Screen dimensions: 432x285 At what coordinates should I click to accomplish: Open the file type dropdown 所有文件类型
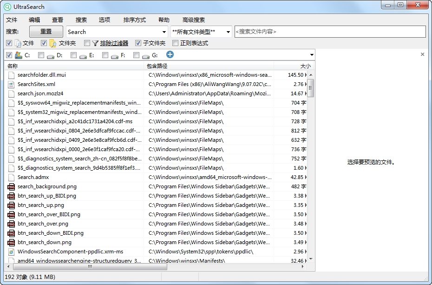click(x=228, y=32)
